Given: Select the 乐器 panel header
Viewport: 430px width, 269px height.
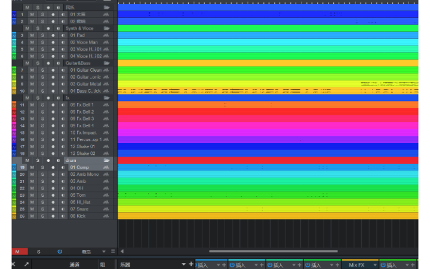Looking at the screenshot, I should 125,265.
